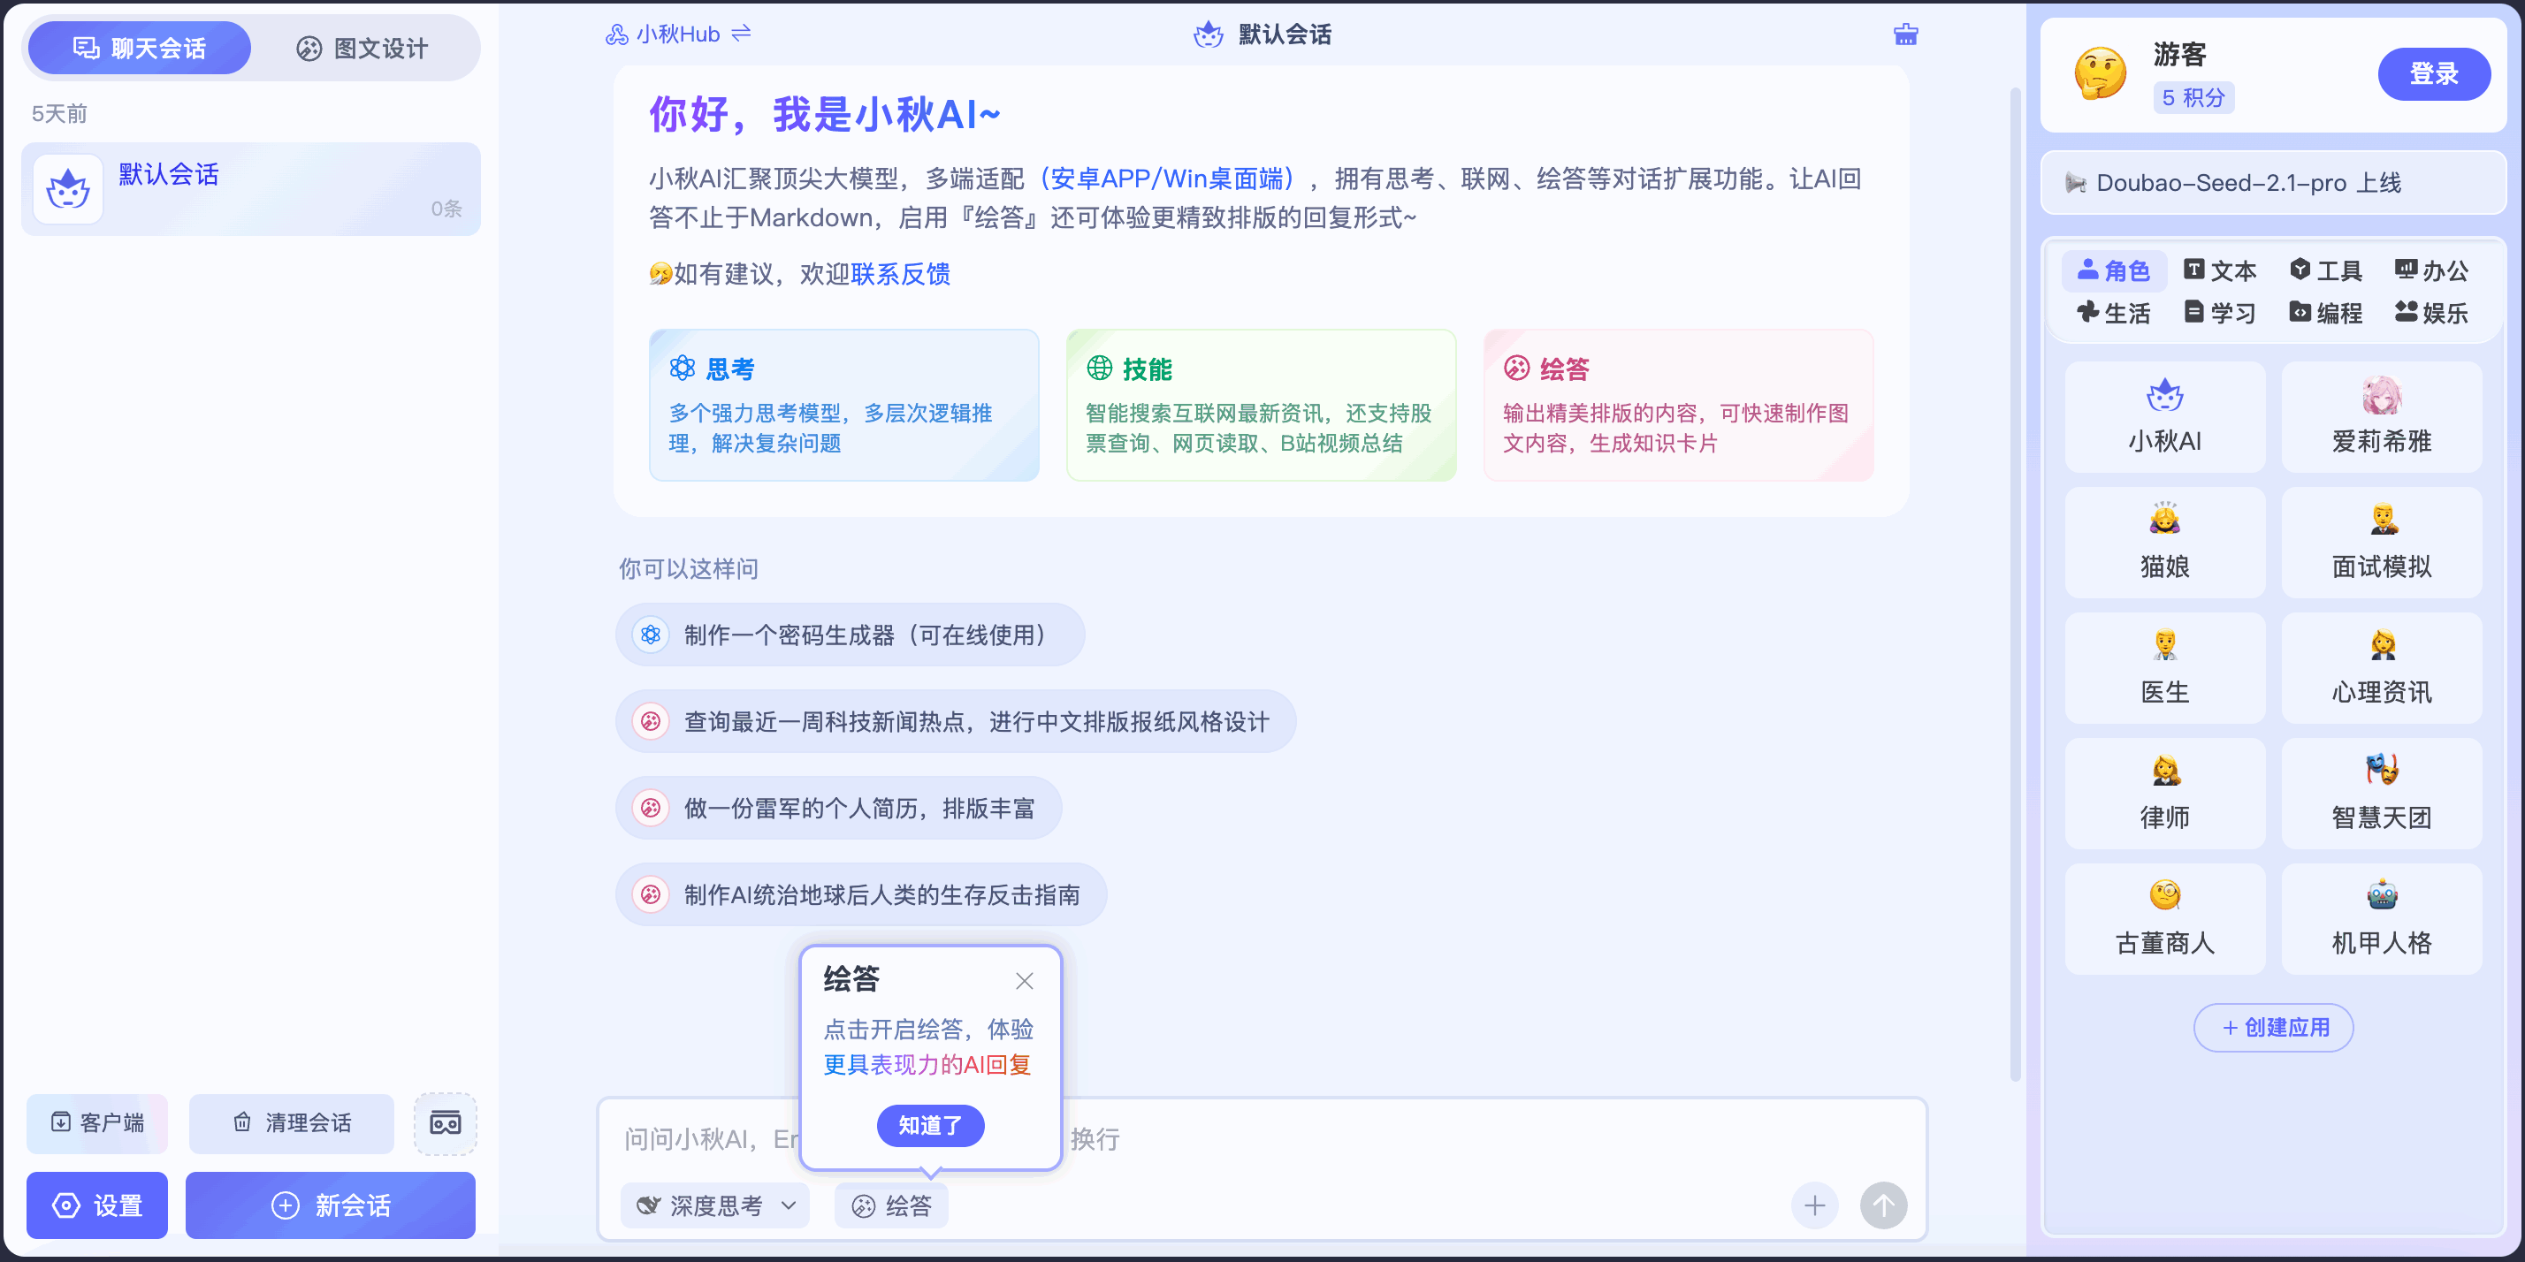
Task: Select the 技能 feature card
Action: [x=1261, y=405]
